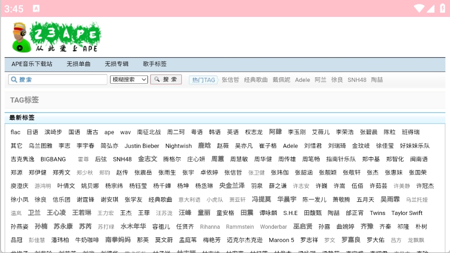Click the 23APE site logo
Viewport: 450px width, 253px height.
click(56, 37)
